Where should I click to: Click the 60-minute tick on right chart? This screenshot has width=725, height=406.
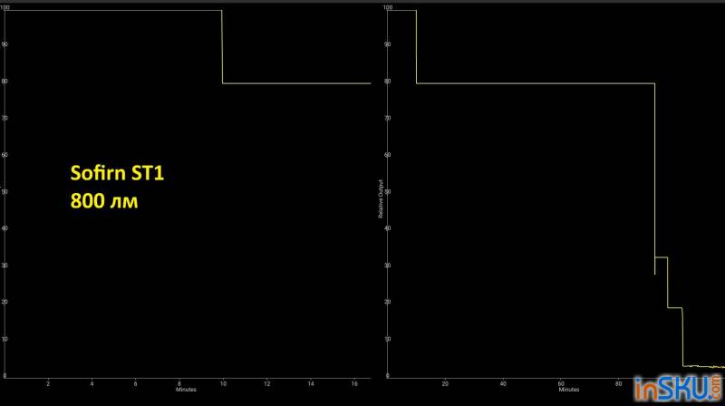point(562,383)
